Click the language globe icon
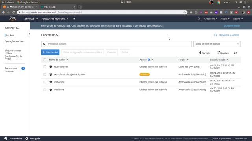 point(27,139)
